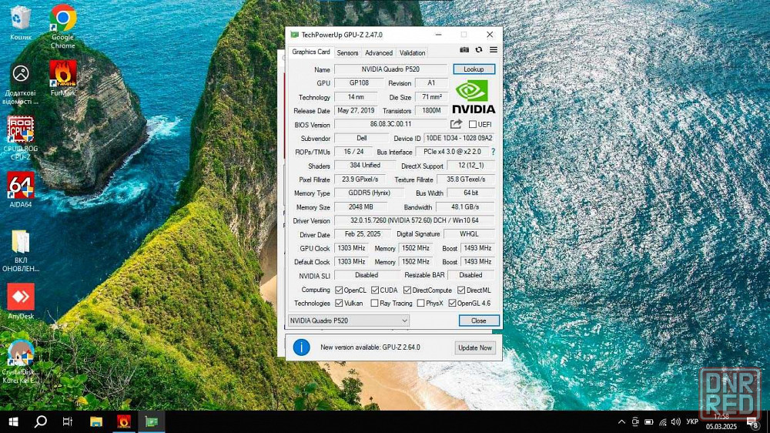Open CrystalDisk Kurei Kei desktop icon
Viewport: 770px width, 433px height.
tap(21, 361)
